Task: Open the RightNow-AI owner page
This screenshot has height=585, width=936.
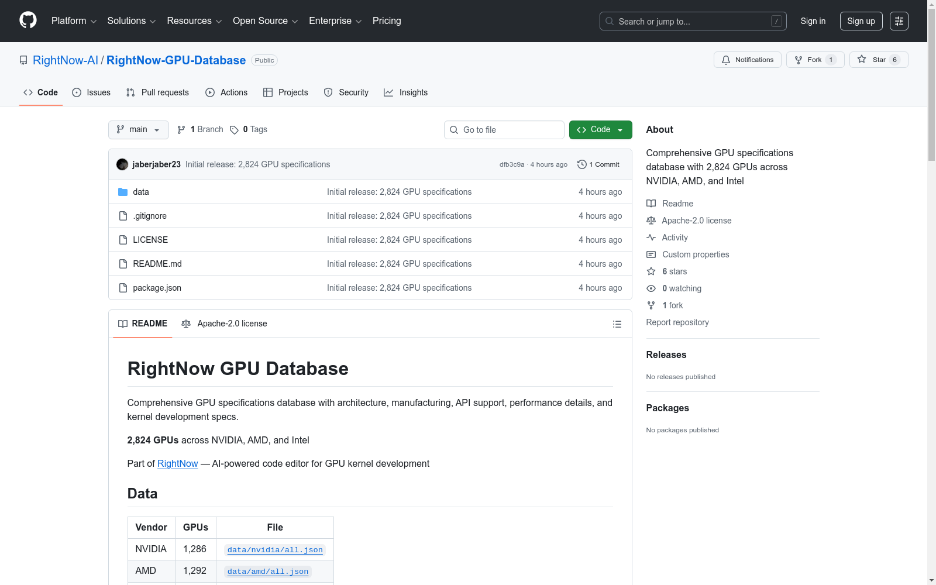Action: tap(66, 60)
